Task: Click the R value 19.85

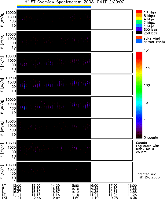Action: click(132, 189)
